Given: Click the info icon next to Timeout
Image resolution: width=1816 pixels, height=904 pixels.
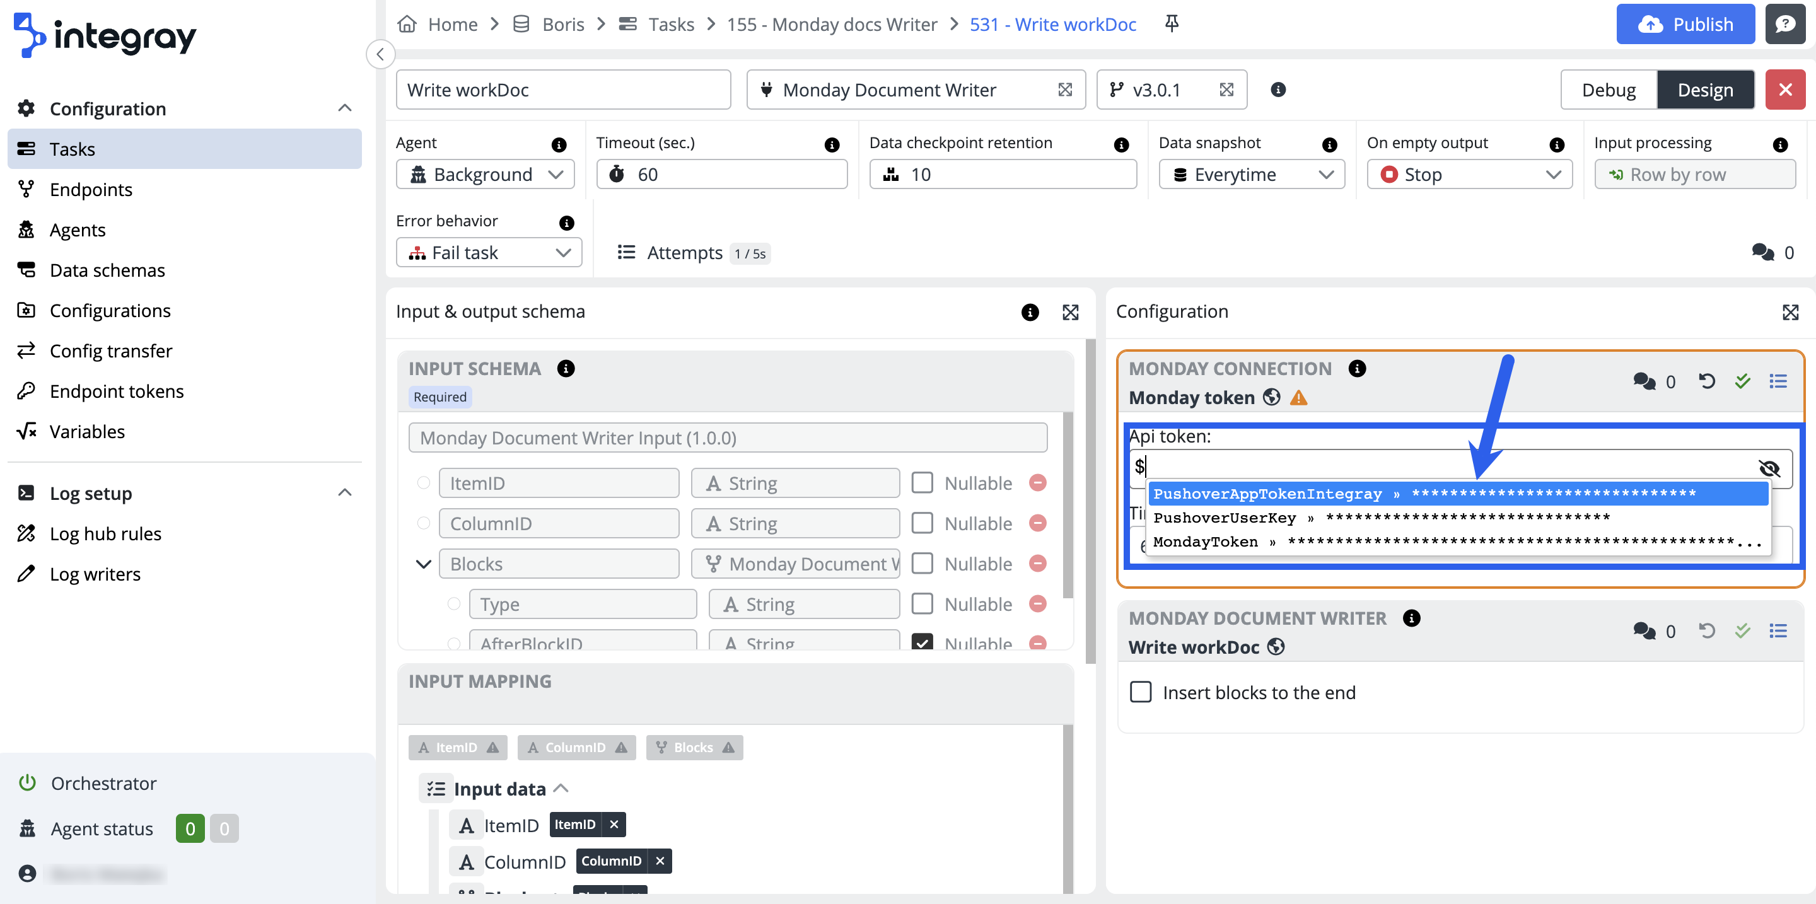Looking at the screenshot, I should [832, 144].
